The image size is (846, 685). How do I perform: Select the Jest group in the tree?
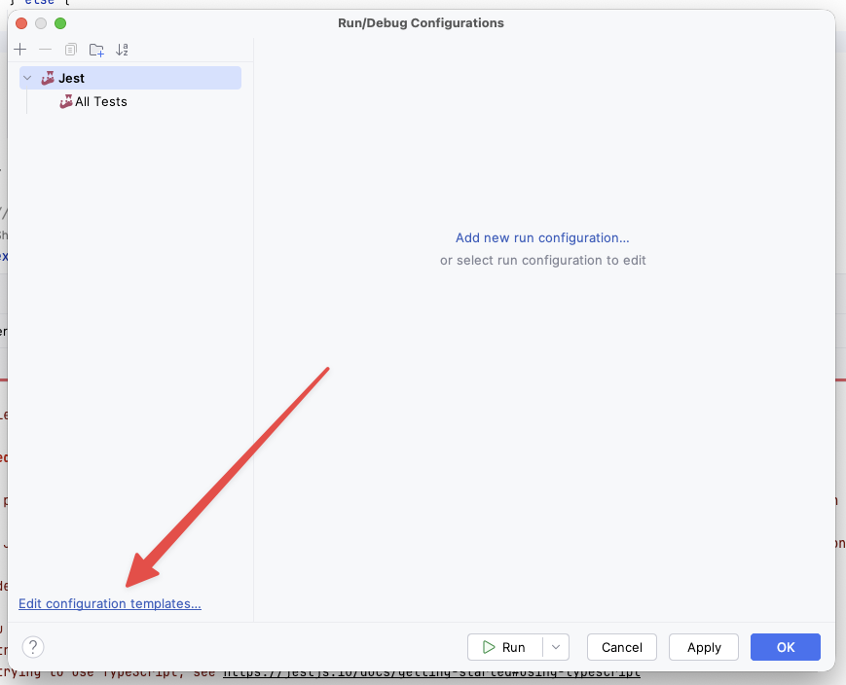tap(71, 78)
